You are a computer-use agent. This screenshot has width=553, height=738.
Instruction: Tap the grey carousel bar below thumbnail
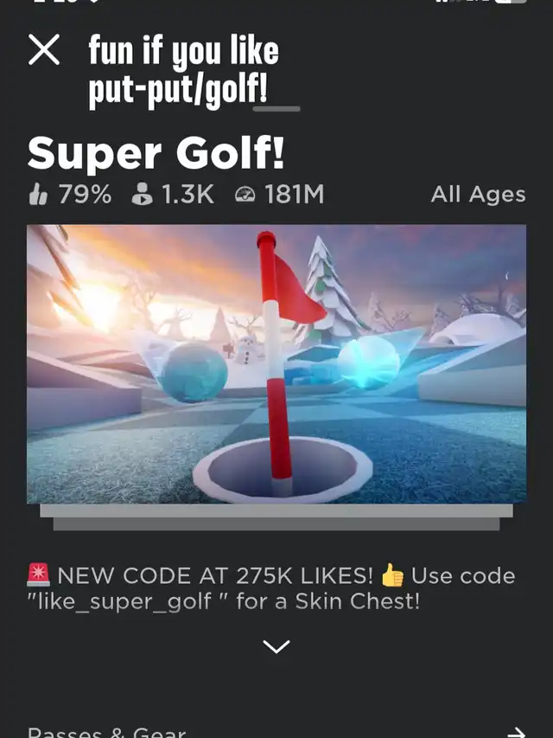(x=276, y=517)
